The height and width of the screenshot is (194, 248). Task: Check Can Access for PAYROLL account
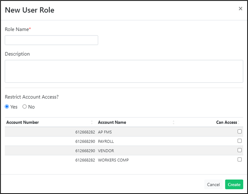(x=239, y=141)
